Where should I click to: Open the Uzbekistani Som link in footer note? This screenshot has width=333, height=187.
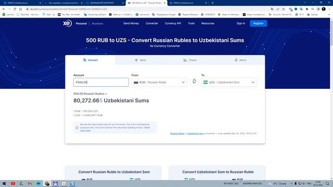(196, 133)
